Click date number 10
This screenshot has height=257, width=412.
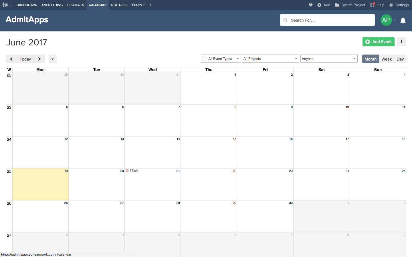[347, 107]
